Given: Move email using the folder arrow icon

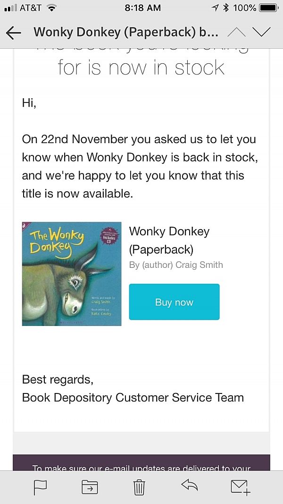Looking at the screenshot, I should coord(90,487).
